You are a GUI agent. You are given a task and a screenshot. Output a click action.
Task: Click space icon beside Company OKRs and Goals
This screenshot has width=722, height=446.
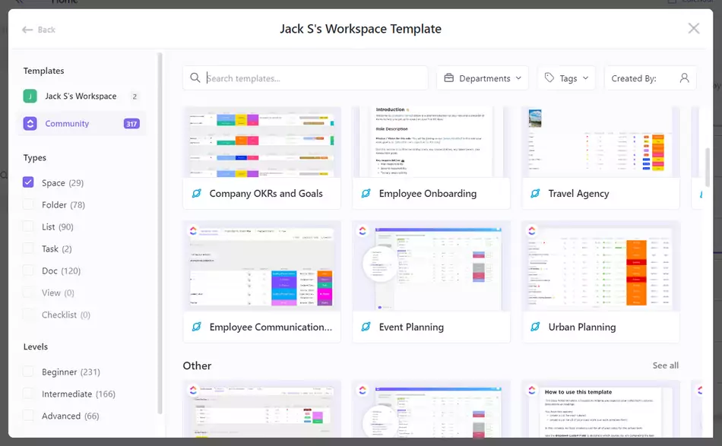197,193
